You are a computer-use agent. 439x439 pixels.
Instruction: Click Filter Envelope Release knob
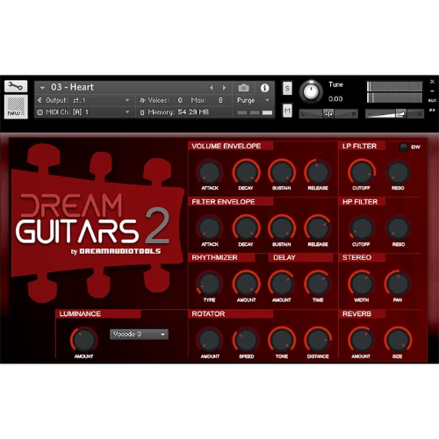coord(318,228)
